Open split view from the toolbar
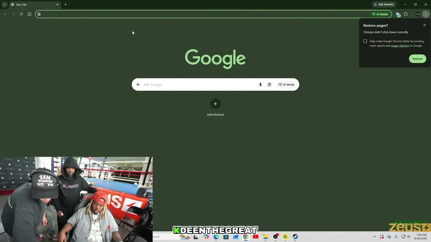The width and height of the screenshot is (431, 242). 29,14
